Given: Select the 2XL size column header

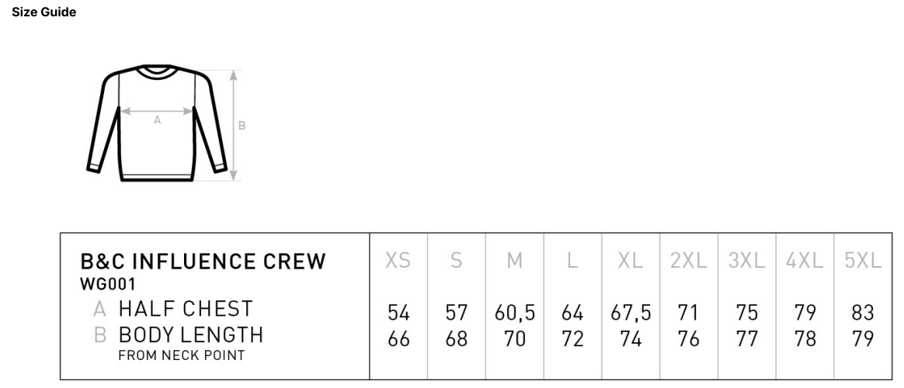Looking at the screenshot, I should pyautogui.click(x=689, y=261).
